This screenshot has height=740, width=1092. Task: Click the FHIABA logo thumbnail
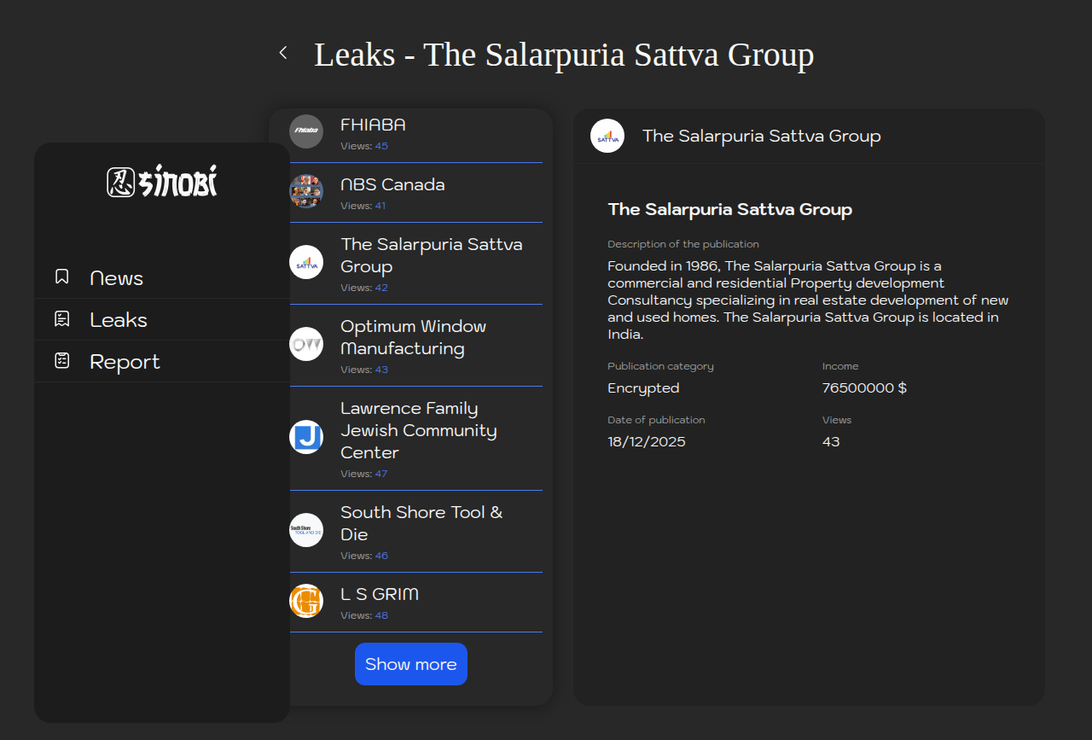pyautogui.click(x=306, y=131)
